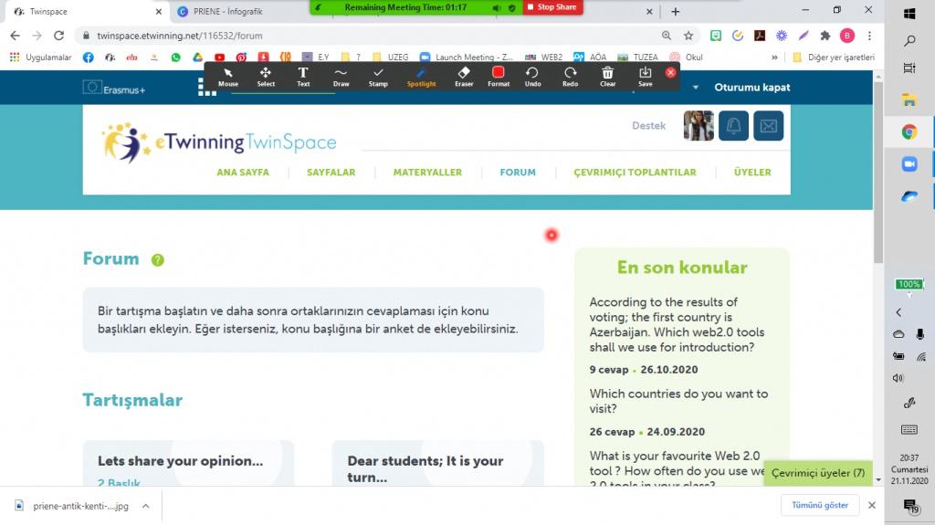The height and width of the screenshot is (525, 935).
Task: Open the Lets share your opinion discussion
Action: [180, 461]
